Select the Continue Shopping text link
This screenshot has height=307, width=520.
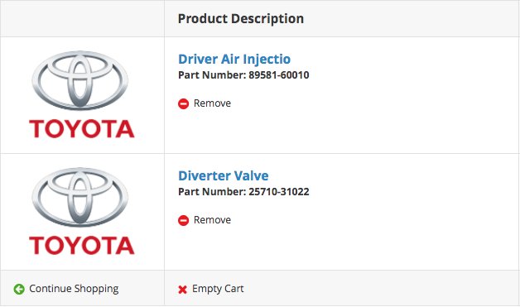74,289
